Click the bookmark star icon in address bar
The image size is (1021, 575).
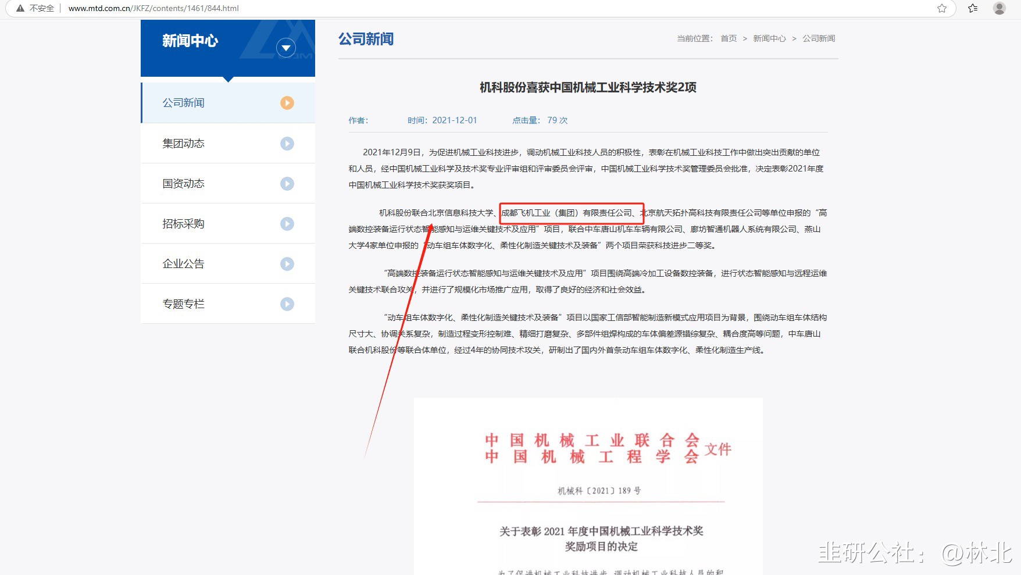click(x=942, y=8)
